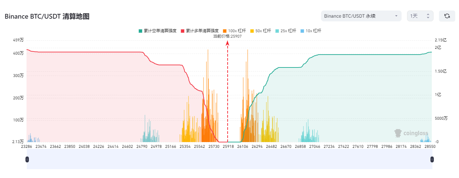Toggle the 25x 杠杆 legend series
The width and height of the screenshot is (459, 178).
[x=286, y=31]
